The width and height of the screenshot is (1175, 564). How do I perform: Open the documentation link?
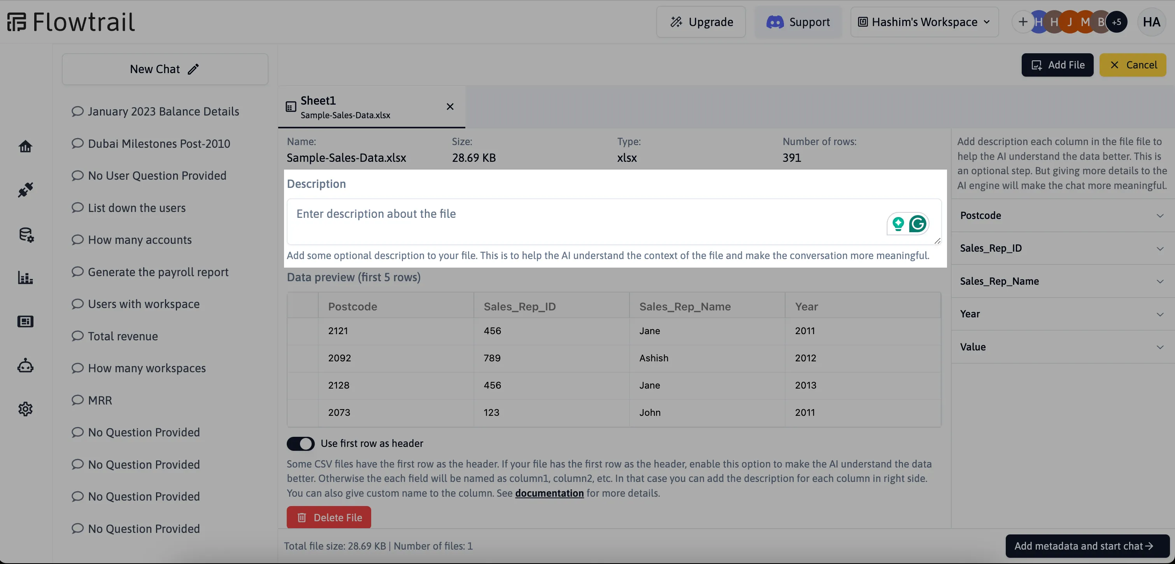[549, 493]
